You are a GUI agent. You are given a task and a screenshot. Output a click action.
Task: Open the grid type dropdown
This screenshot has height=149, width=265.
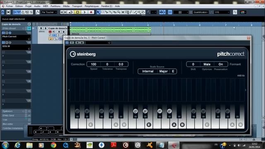(181, 12)
